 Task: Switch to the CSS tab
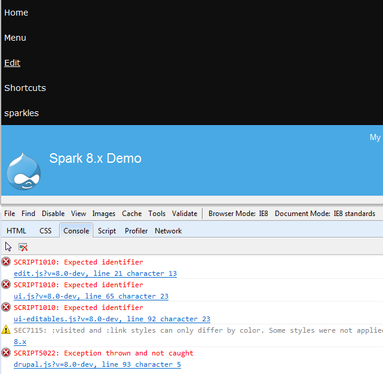45,230
